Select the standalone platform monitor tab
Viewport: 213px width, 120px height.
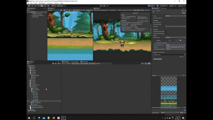[x=169, y=40]
